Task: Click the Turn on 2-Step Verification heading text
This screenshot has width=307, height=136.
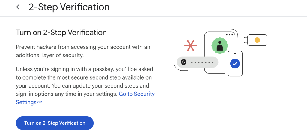Action: [61, 32]
